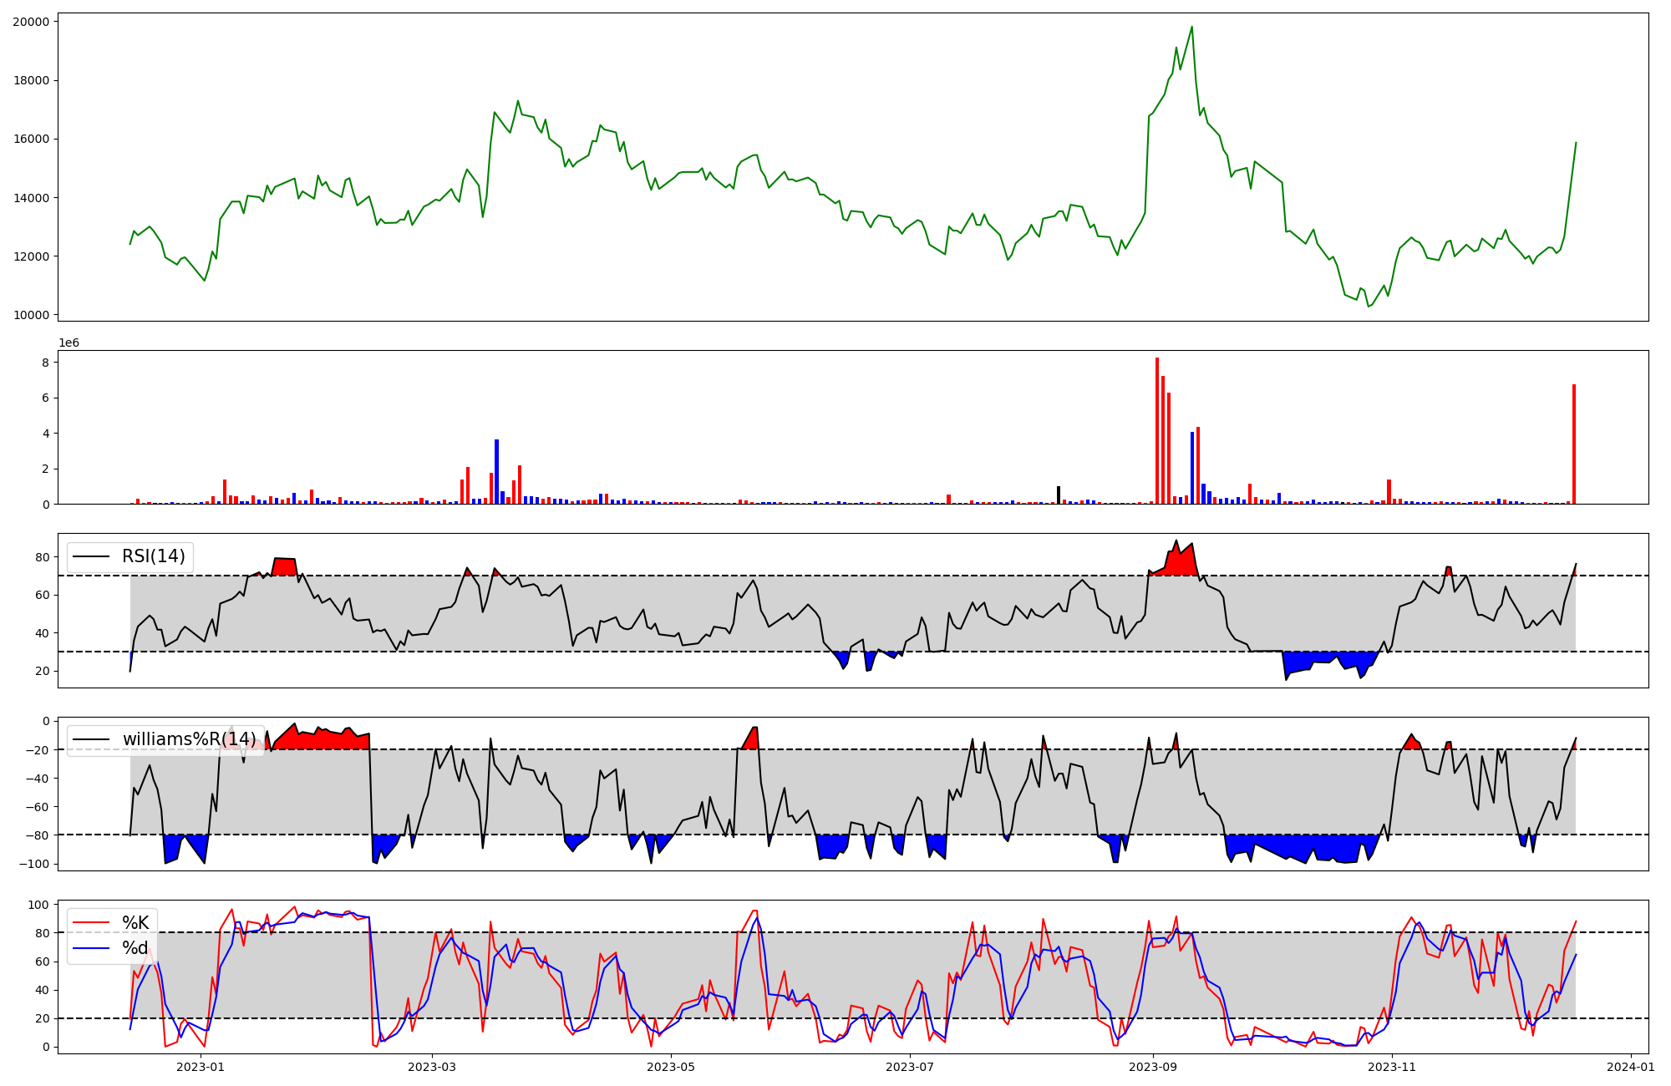Click the 2023-03 x-axis tick label
1671x1086 pixels.
click(x=433, y=1067)
